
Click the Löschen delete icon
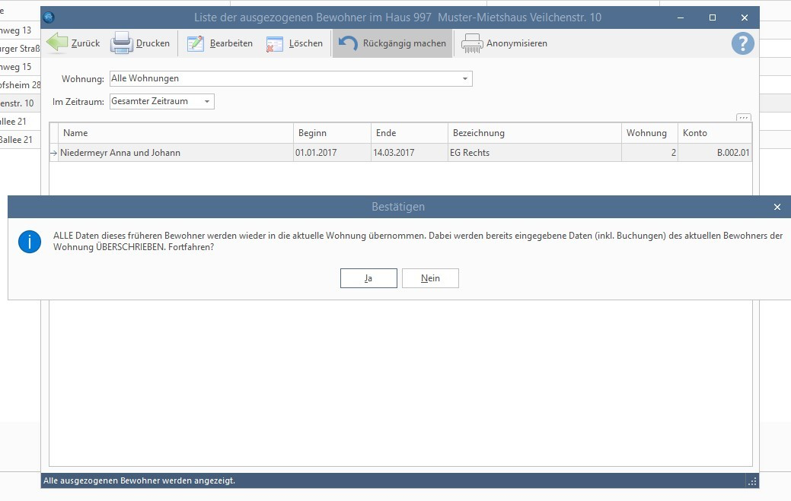point(274,44)
